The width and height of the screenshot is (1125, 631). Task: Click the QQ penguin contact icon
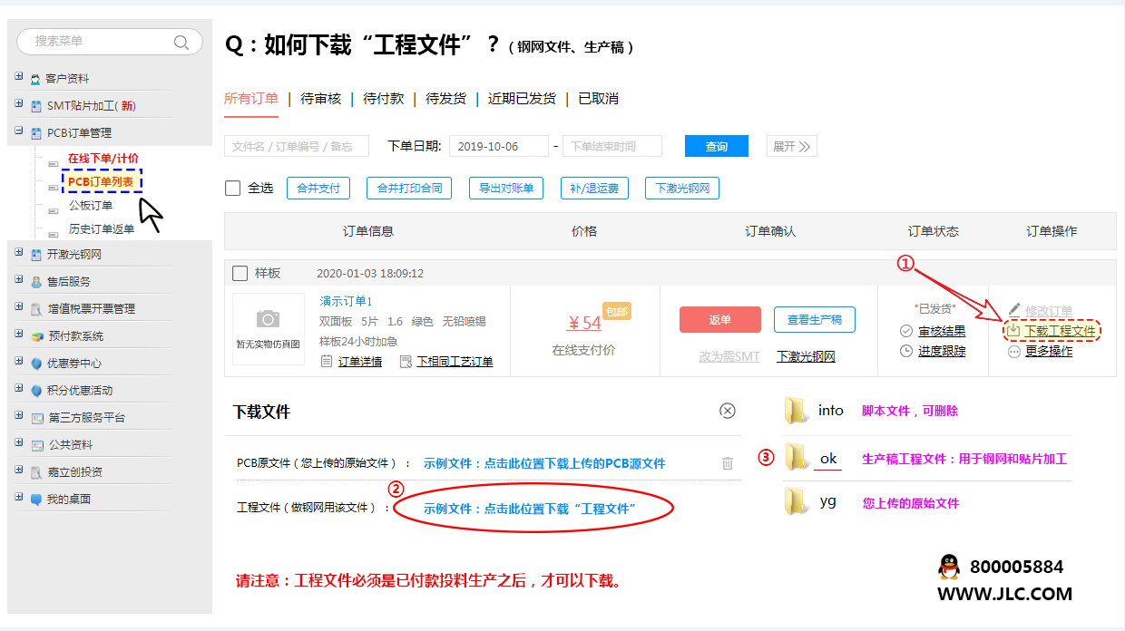(948, 568)
